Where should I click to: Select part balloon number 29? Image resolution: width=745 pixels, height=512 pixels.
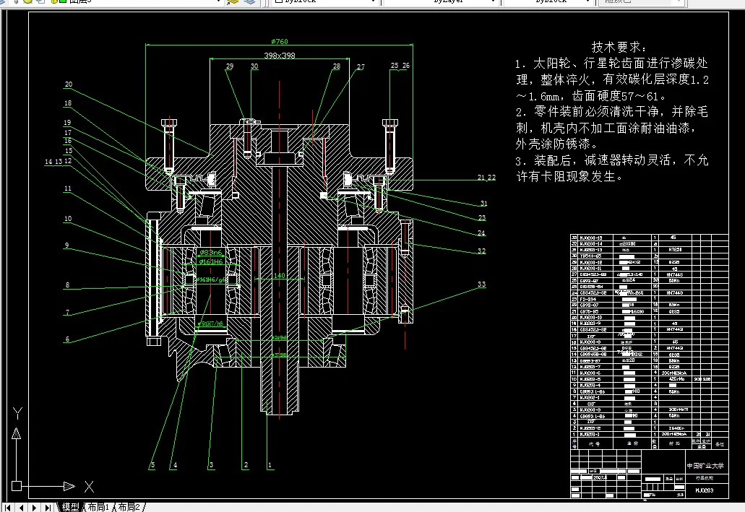pyautogui.click(x=230, y=66)
